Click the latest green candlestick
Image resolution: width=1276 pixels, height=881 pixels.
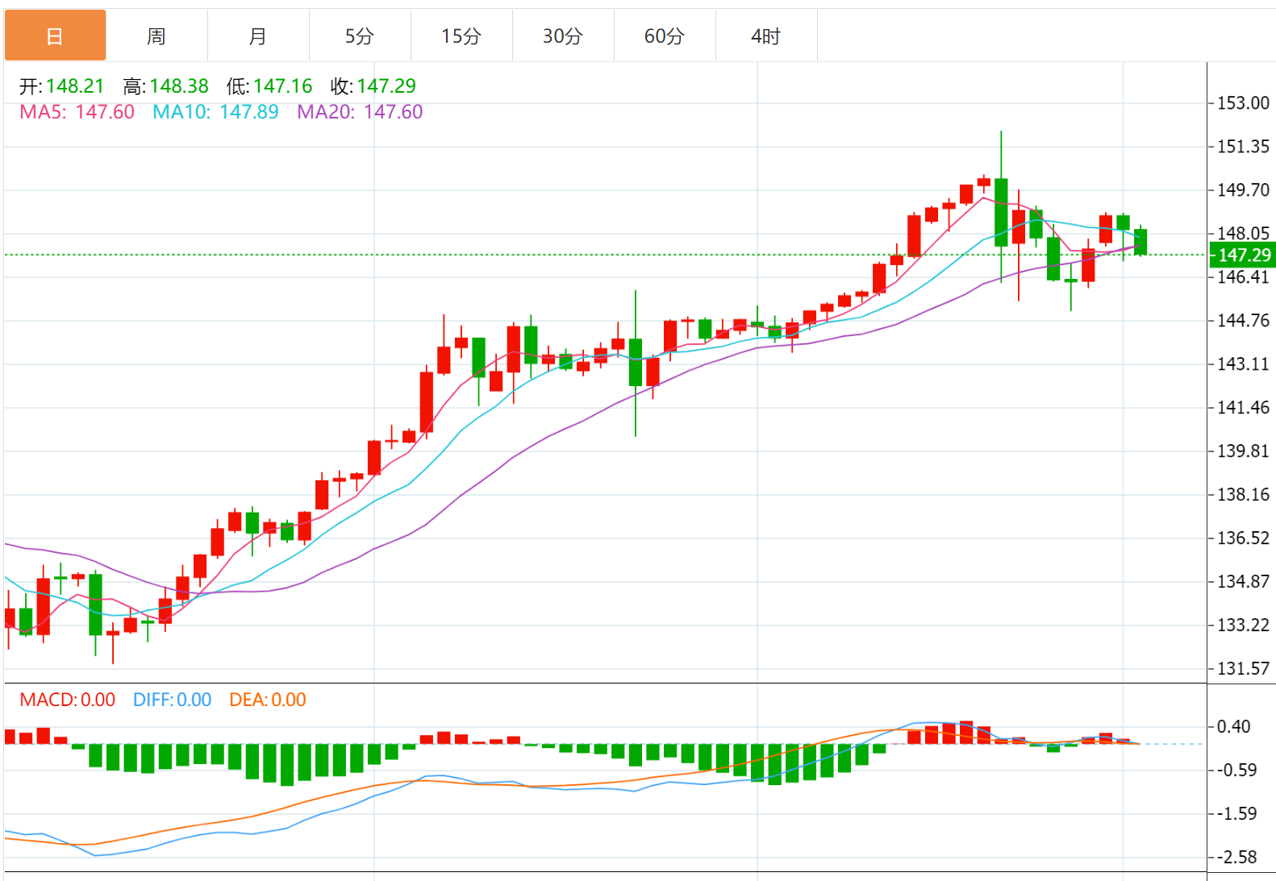1140,242
